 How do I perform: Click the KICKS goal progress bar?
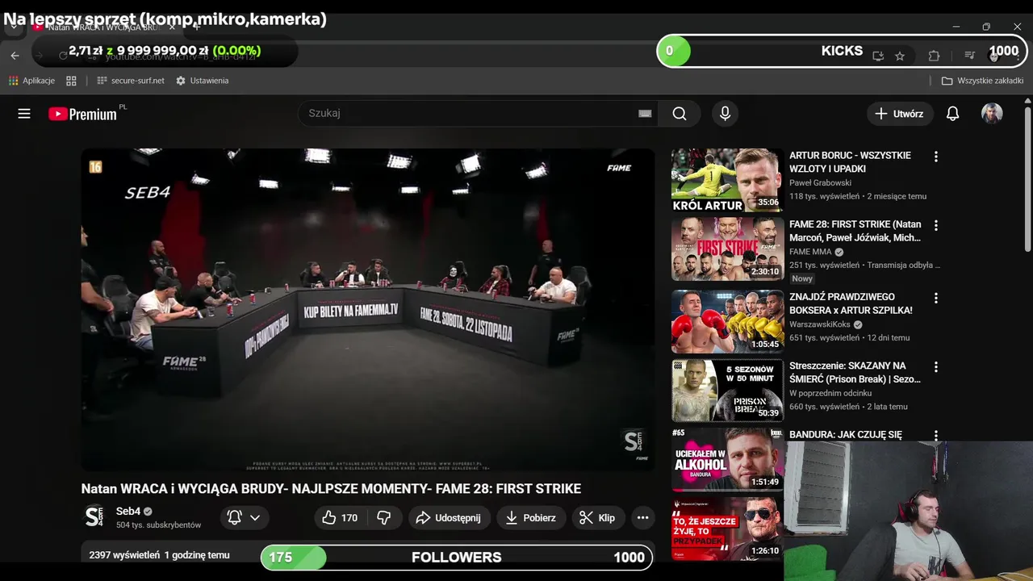(x=842, y=51)
